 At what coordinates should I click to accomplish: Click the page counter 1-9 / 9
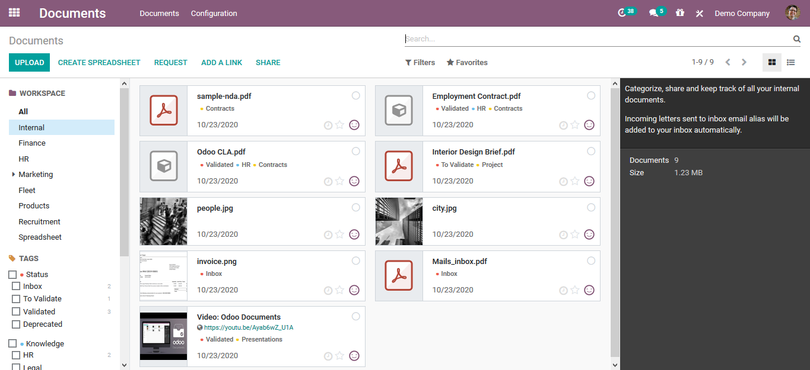(703, 62)
